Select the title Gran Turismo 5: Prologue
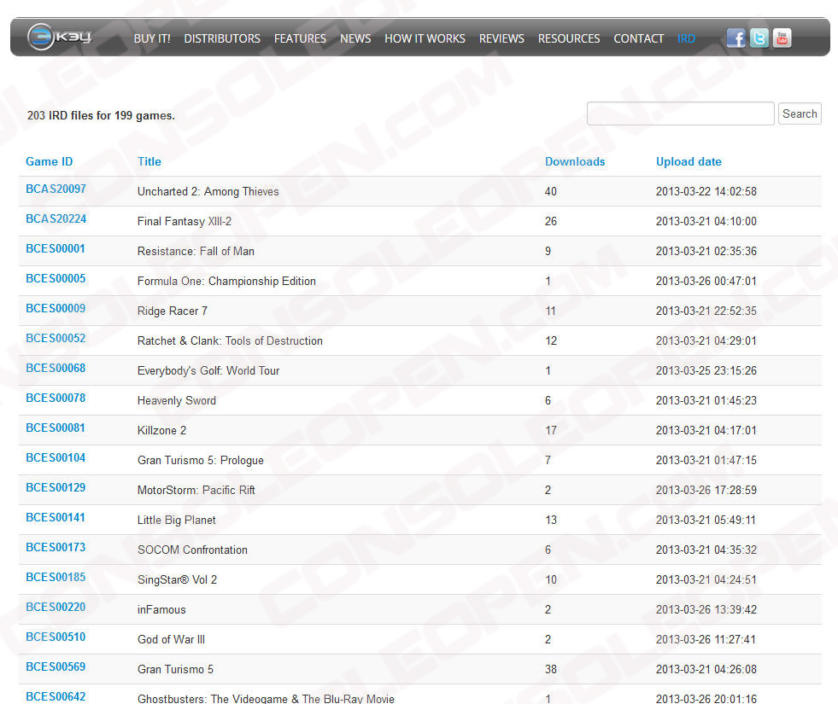This screenshot has height=704, width=838. pyautogui.click(x=201, y=461)
